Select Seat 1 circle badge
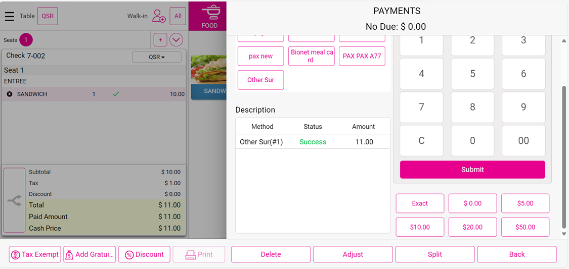Viewport: 569px width, 269px height. (26, 40)
